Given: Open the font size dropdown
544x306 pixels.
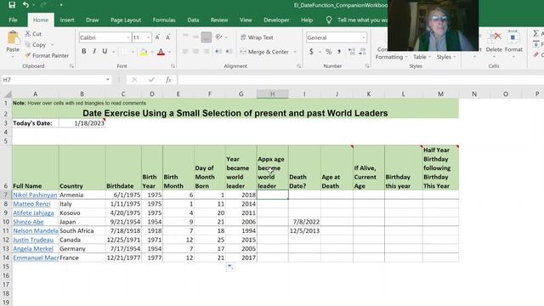Looking at the screenshot, I should (149, 37).
